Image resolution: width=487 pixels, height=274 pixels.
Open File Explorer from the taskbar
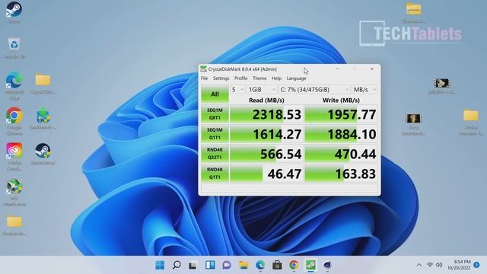point(243,265)
